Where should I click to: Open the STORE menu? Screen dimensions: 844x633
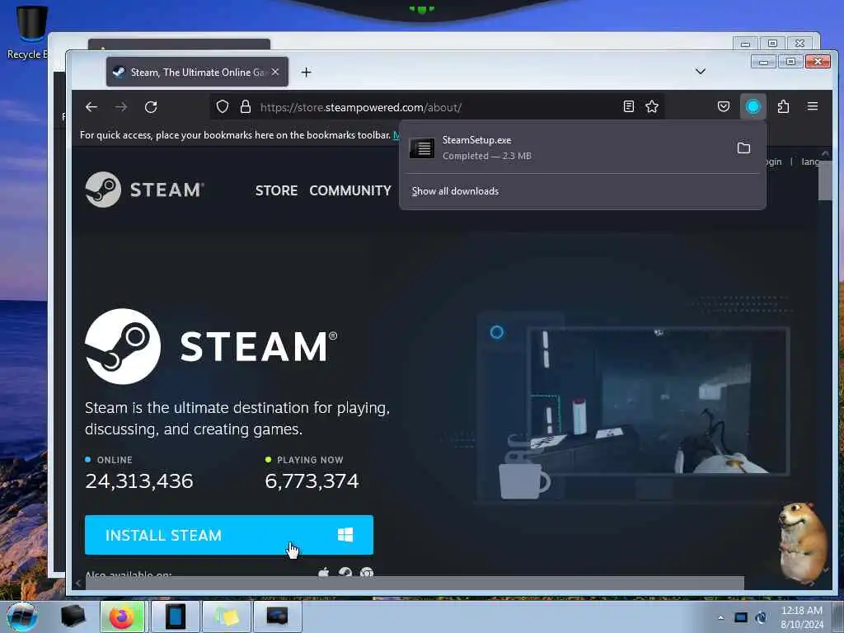276,190
